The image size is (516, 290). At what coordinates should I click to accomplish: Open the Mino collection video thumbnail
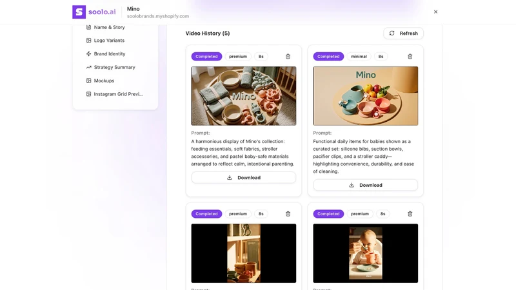pos(244,96)
